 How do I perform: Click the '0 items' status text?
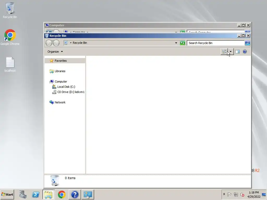(x=70, y=178)
